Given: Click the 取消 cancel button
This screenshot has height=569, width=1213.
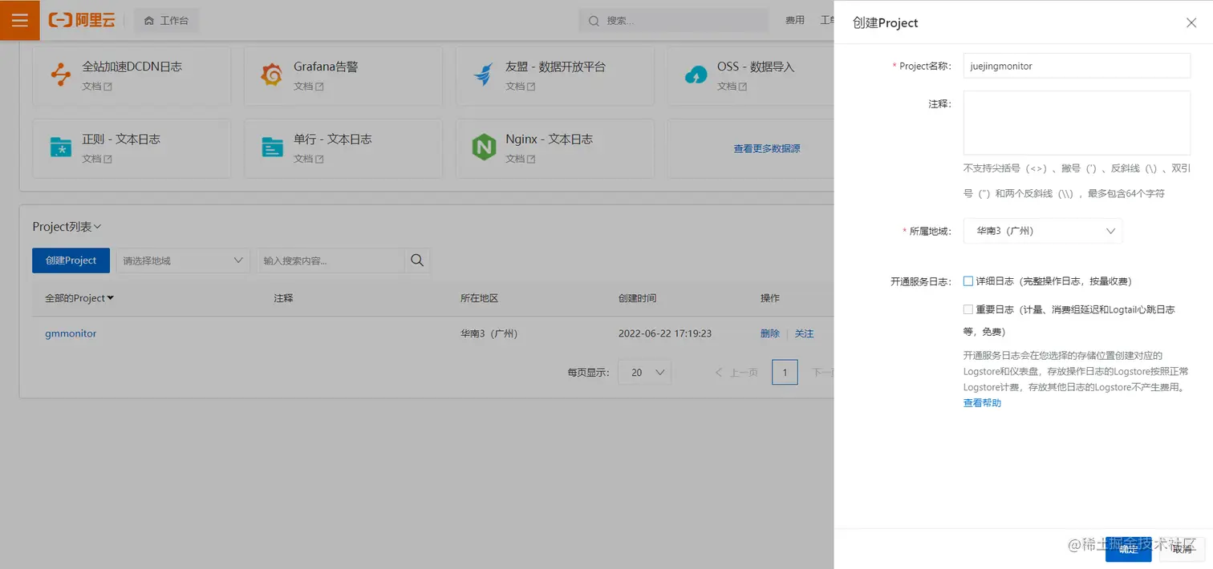Looking at the screenshot, I should (1182, 549).
